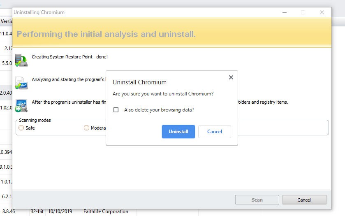This screenshot has width=345, height=216.
Task: Click the analyzing uninstaller document icon
Action: pyautogui.click(x=21, y=83)
